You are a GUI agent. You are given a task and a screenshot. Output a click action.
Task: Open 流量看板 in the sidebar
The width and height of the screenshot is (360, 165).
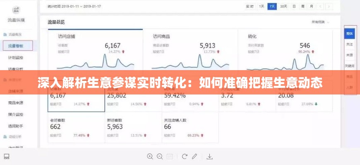15,46
